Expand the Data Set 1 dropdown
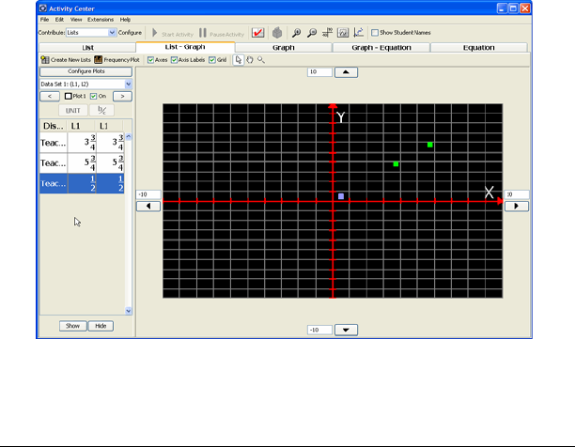 pos(129,84)
